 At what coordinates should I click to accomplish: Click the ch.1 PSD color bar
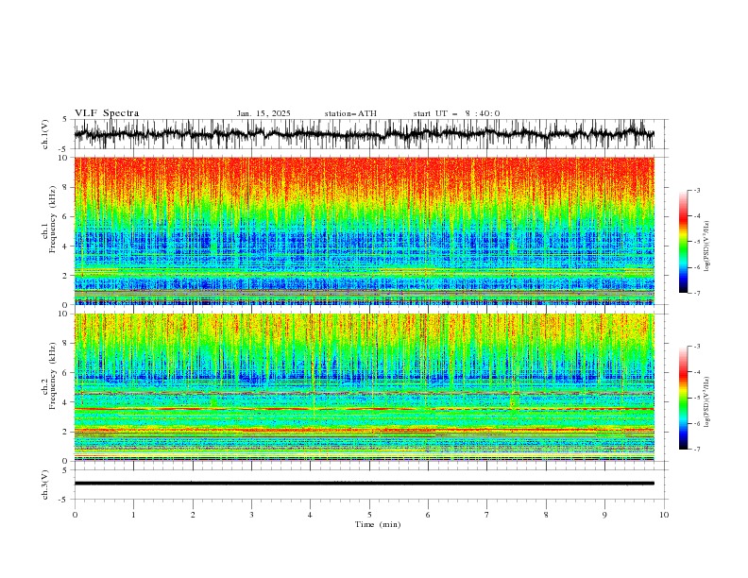pyautogui.click(x=683, y=242)
